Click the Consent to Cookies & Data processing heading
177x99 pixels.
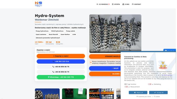[x=135, y=58]
